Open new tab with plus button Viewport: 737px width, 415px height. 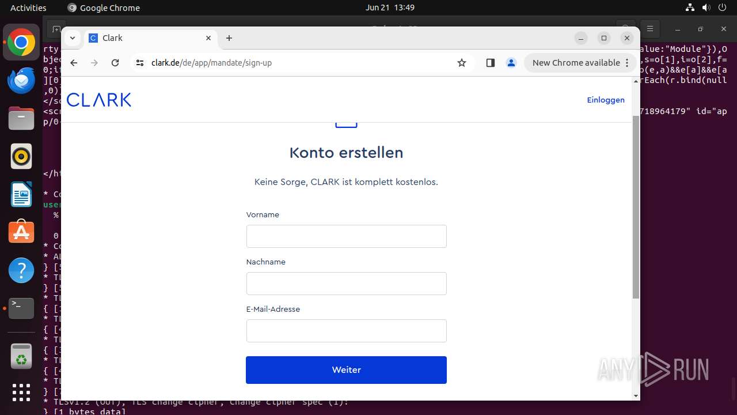(229, 38)
